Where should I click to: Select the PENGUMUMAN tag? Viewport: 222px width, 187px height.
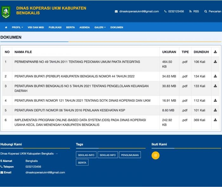tap(130, 155)
